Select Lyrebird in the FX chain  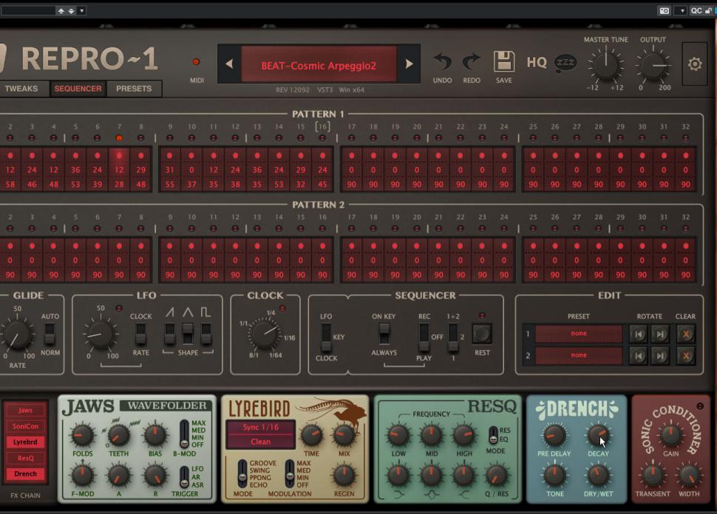(x=25, y=442)
